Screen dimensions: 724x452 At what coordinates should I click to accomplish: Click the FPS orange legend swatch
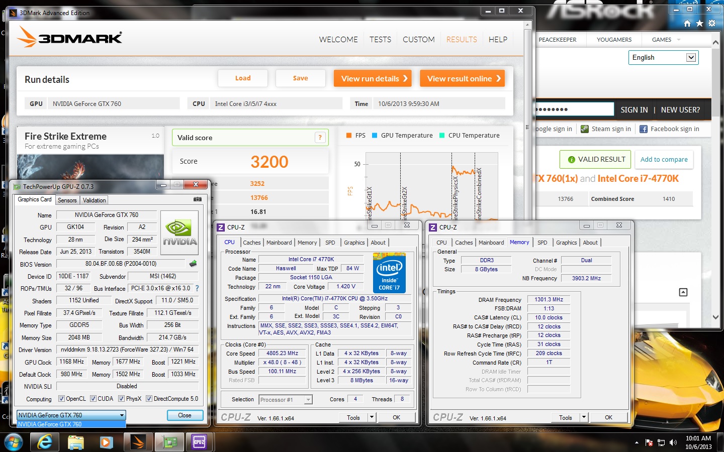pyautogui.click(x=349, y=136)
